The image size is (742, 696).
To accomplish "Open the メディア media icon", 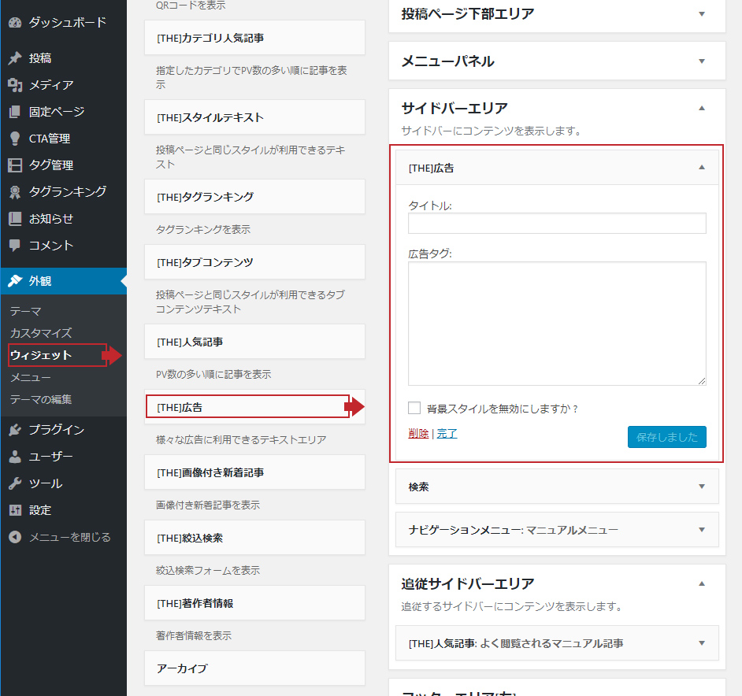I will click(x=15, y=85).
